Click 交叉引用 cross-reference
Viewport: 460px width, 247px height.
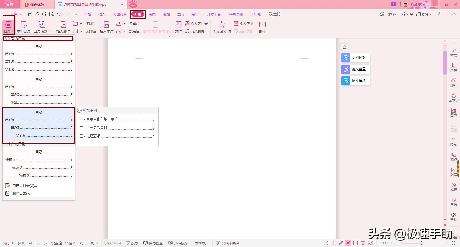[195, 31]
